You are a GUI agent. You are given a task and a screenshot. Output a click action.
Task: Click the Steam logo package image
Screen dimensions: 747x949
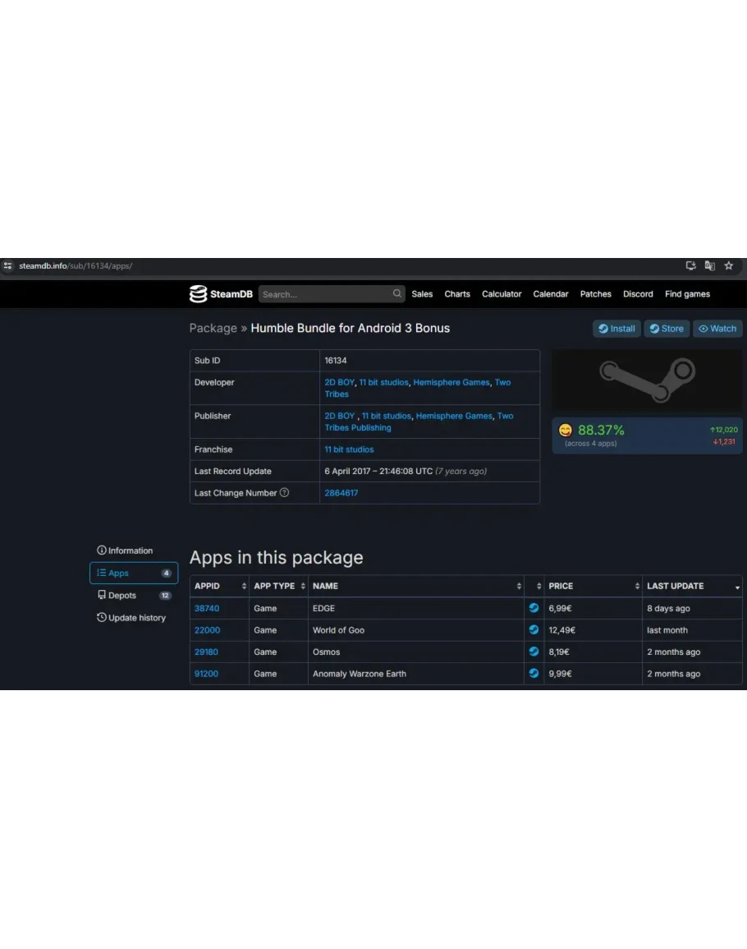point(647,380)
